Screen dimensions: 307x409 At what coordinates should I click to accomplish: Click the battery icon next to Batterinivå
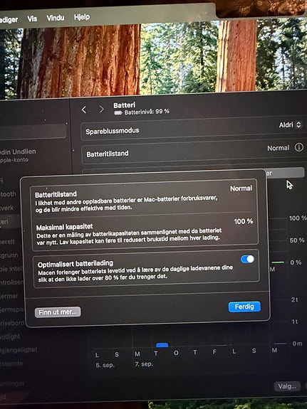(118, 112)
